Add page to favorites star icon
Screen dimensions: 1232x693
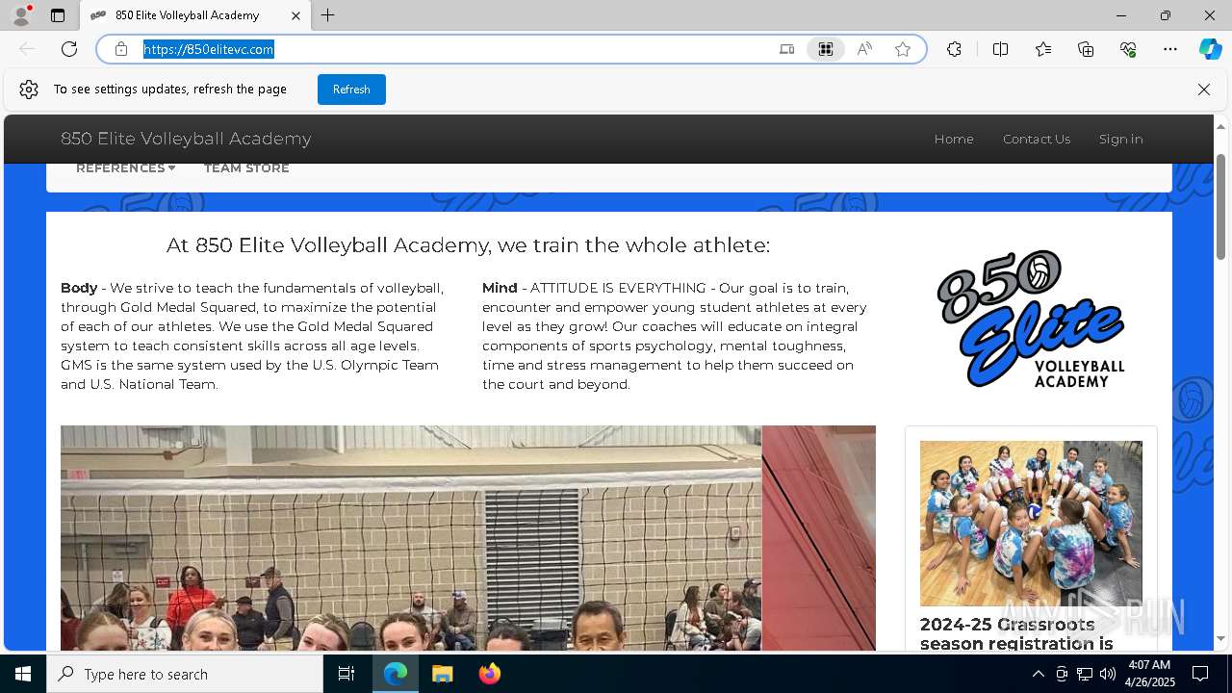903,49
